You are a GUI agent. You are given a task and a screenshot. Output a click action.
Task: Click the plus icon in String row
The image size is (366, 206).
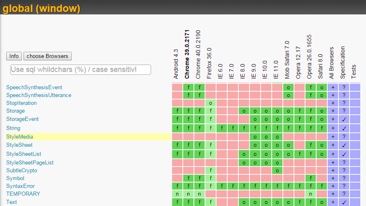333,128
